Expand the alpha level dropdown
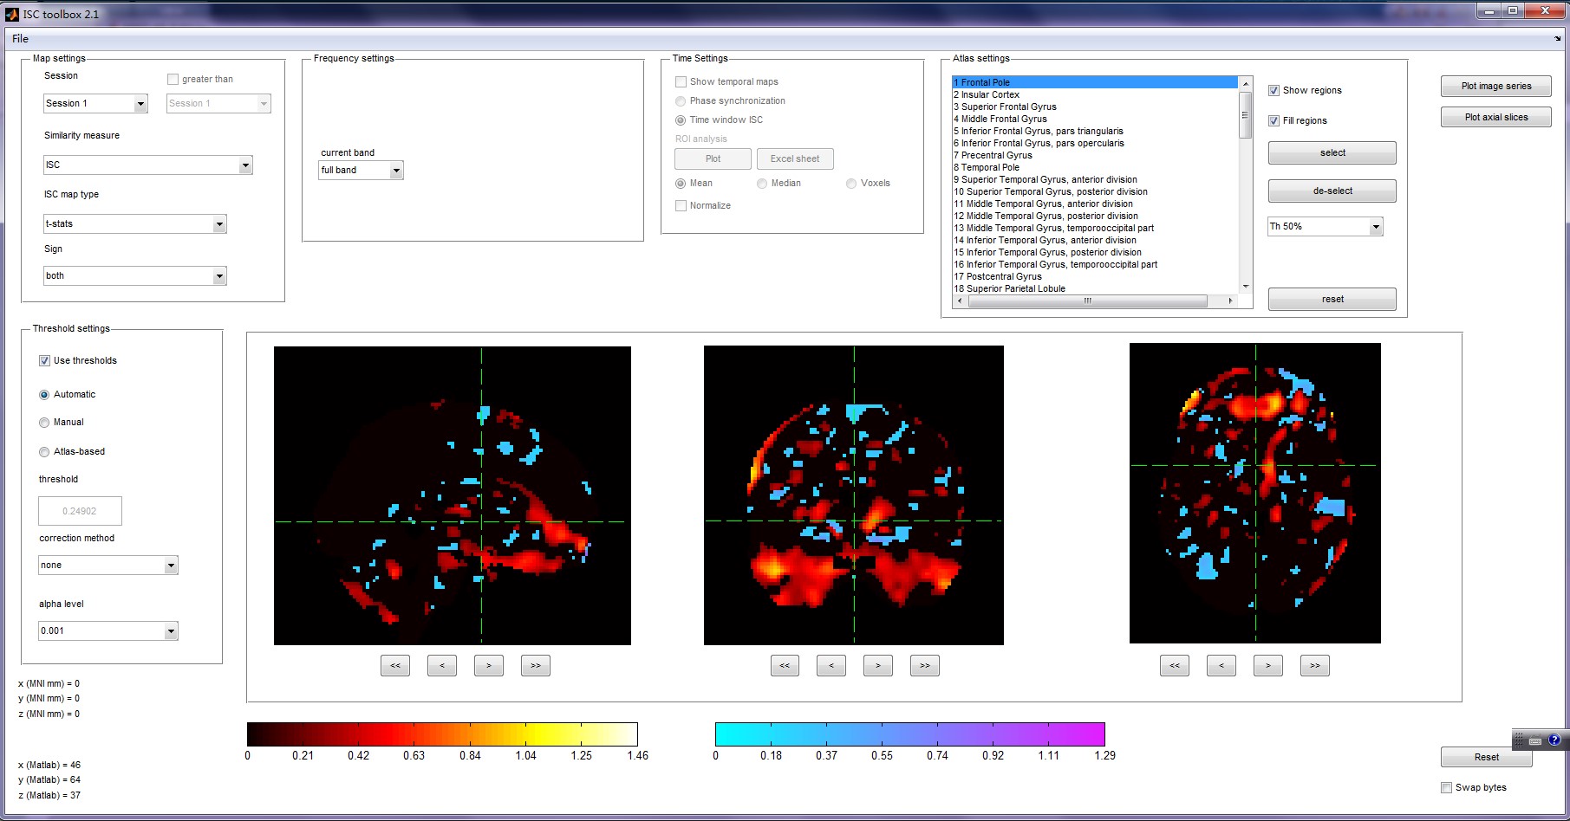 tap(171, 631)
